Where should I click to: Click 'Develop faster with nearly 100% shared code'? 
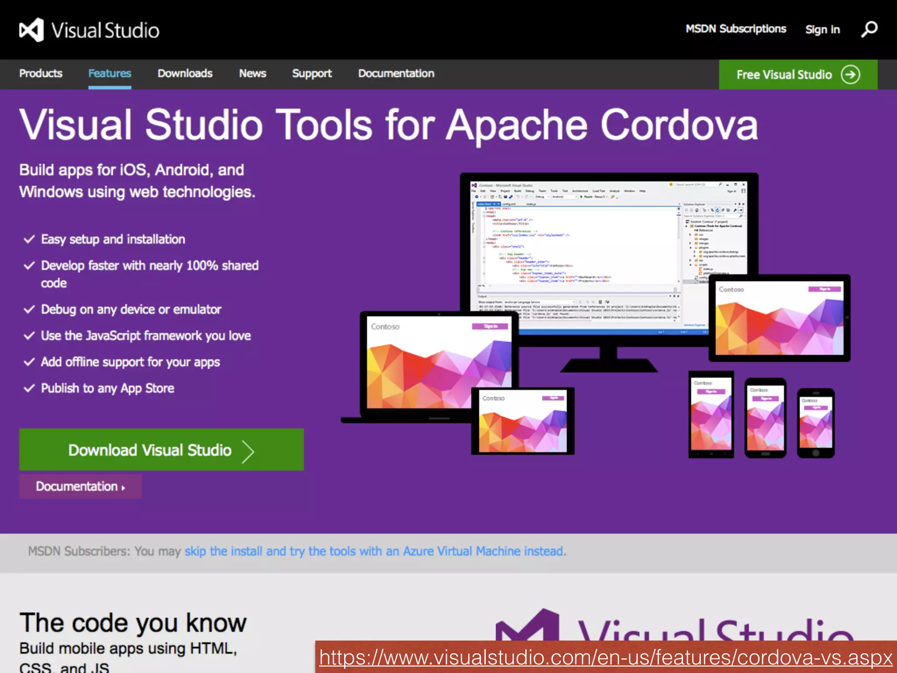tap(150, 274)
